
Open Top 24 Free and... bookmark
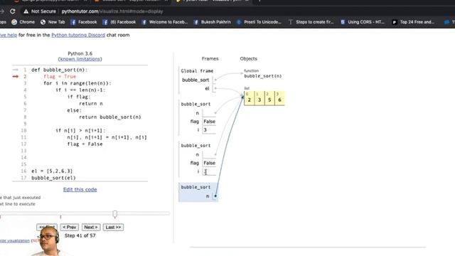414,22
